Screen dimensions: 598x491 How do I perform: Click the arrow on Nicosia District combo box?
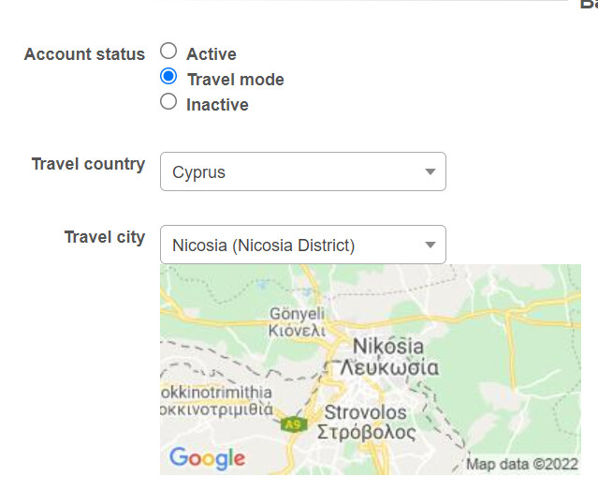[430, 245]
